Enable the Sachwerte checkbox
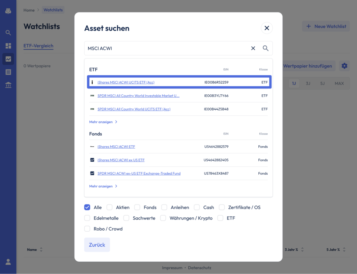357x274 pixels. (126, 218)
